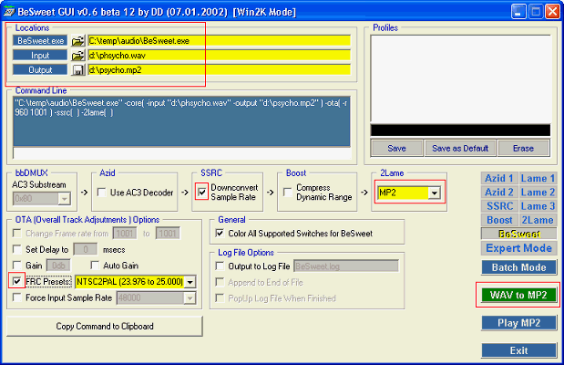Close the BeSweet GUI window
564x365 pixels.
(552, 12)
